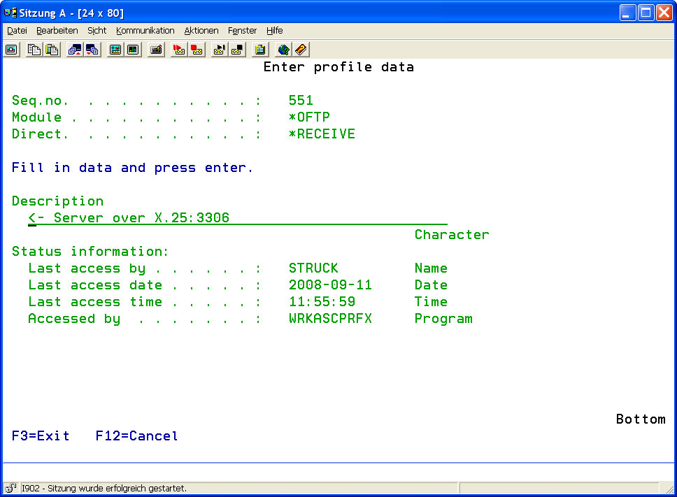Click the F12=Cancel function key label

[136, 436]
